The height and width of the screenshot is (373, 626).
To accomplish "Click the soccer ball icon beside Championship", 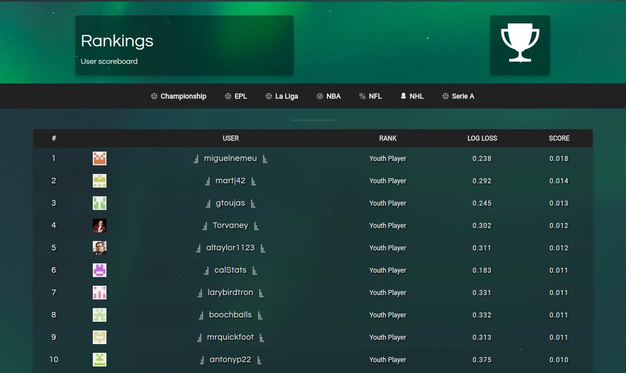I will point(154,96).
